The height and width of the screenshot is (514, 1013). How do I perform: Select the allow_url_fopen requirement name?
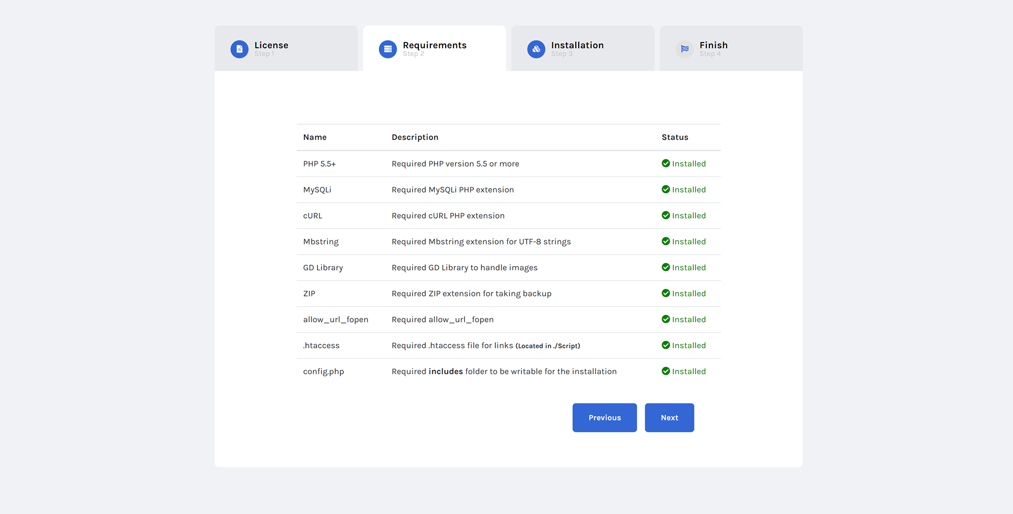(x=335, y=320)
